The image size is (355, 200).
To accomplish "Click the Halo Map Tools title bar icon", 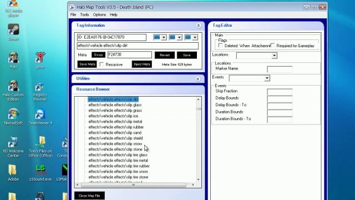I will tap(72, 7).
